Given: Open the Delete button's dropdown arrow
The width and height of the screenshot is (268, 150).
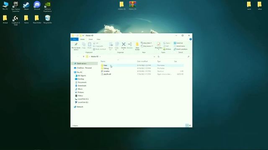Looking at the screenshot, I should click(124, 50).
